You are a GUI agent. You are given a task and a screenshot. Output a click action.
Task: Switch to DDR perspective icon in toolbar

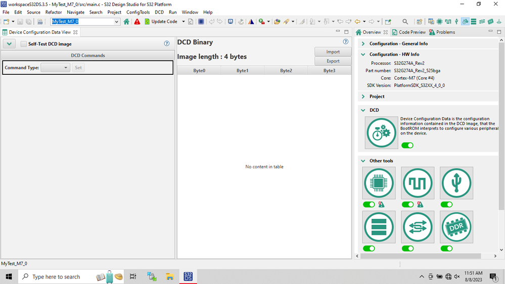(490, 22)
